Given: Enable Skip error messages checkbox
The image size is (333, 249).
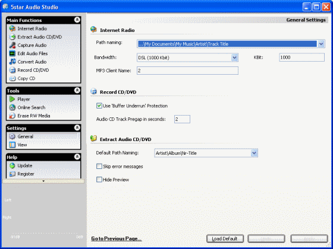Looking at the screenshot, I should click(x=99, y=167).
